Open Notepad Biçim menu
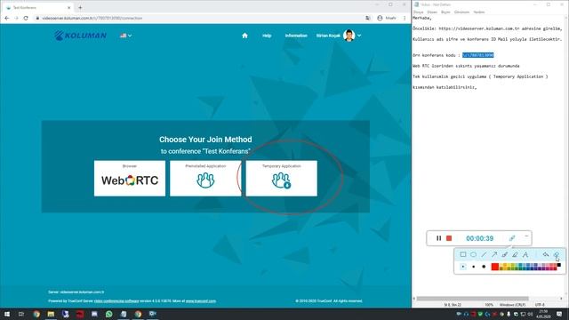This screenshot has height=320, width=569. tap(445, 12)
